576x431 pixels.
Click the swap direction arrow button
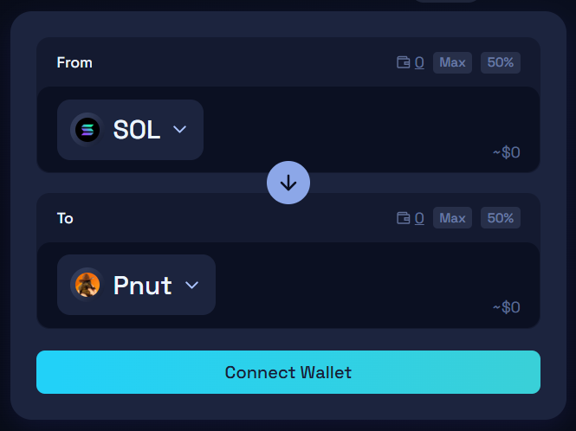coord(288,183)
